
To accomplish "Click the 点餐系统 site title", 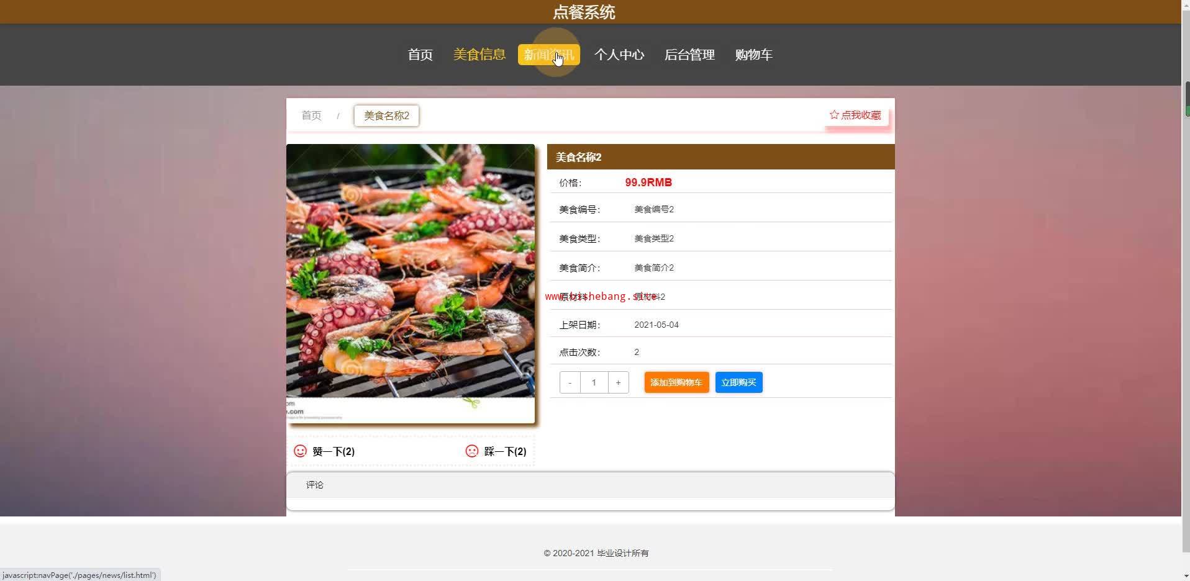I will tap(584, 12).
